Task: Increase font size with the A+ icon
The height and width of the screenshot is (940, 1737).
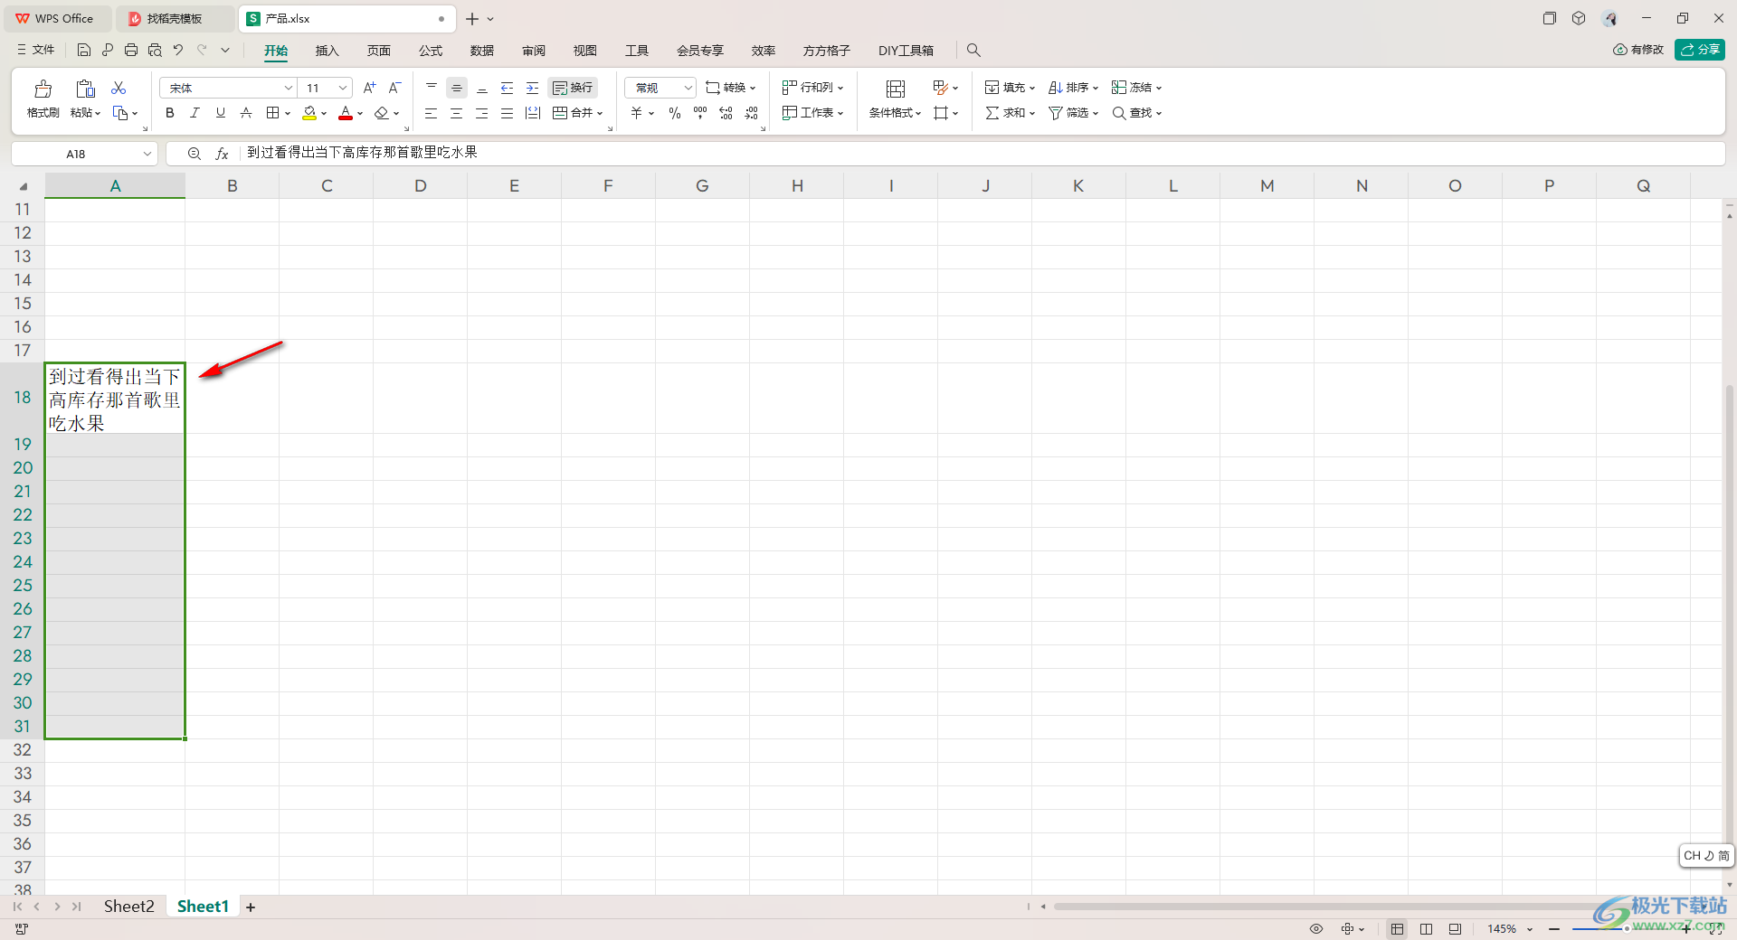Action: click(369, 88)
